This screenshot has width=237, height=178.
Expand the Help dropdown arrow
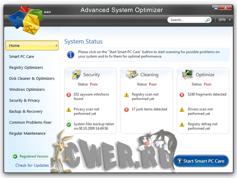(x=230, y=19)
